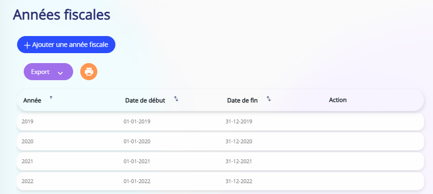433x194 pixels.
Task: Sort by Date de fin header
Action: point(242,101)
